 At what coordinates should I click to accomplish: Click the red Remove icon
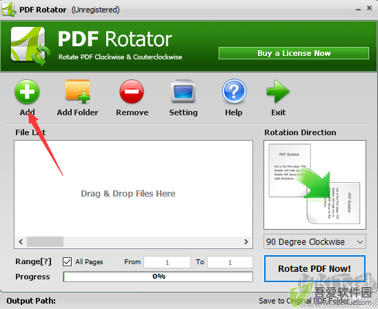pyautogui.click(x=132, y=92)
